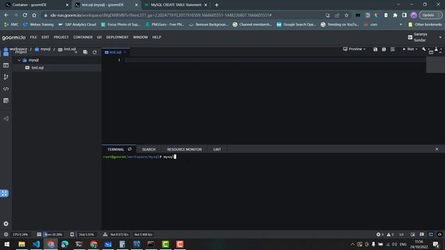Viewport: 445px width, 250px height.
Task: Switch to the TERMINAL tab
Action: [115, 149]
